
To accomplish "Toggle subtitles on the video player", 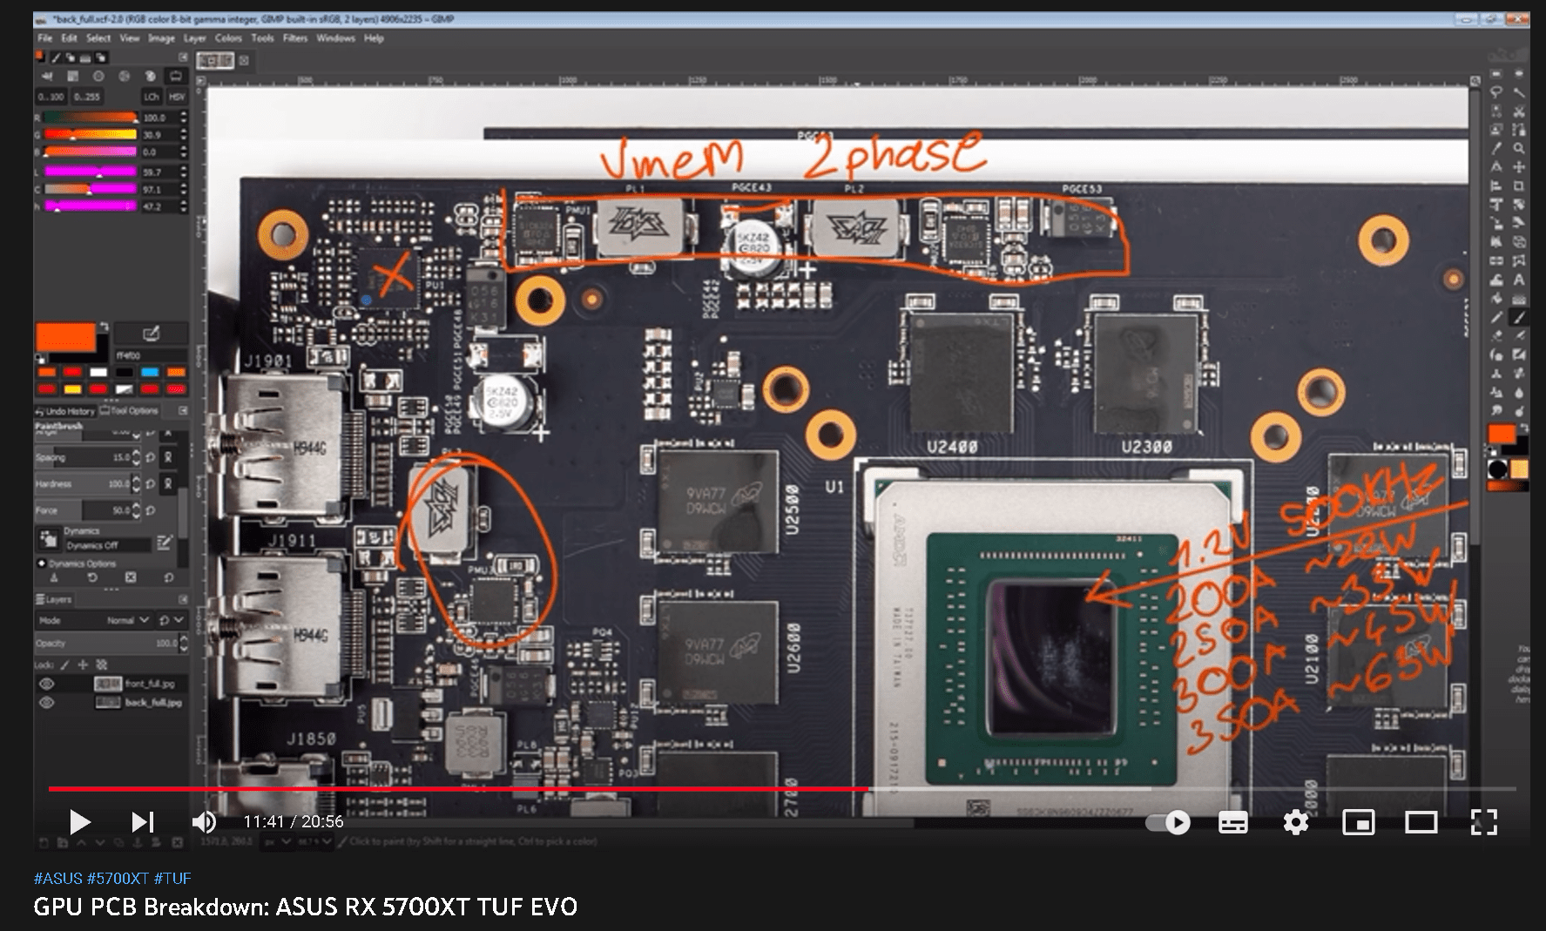I will point(1232,822).
